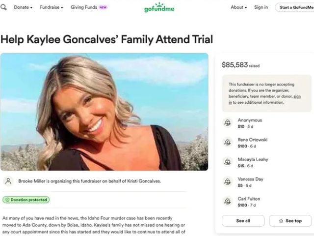
Task: Expand the Donate dropdown menu
Action: point(23,7)
